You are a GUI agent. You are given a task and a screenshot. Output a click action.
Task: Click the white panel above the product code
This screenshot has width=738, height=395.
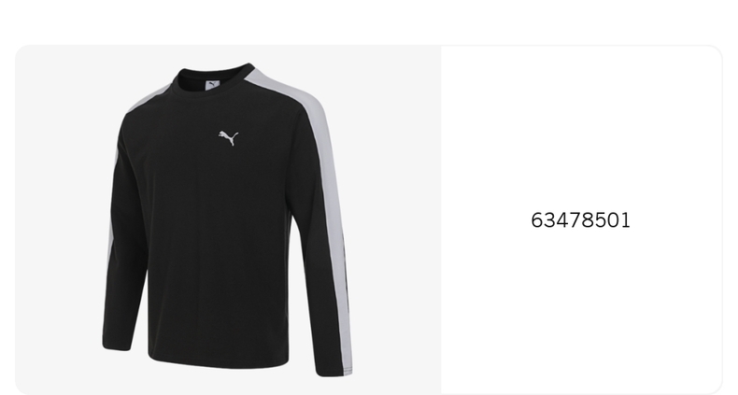click(581, 127)
